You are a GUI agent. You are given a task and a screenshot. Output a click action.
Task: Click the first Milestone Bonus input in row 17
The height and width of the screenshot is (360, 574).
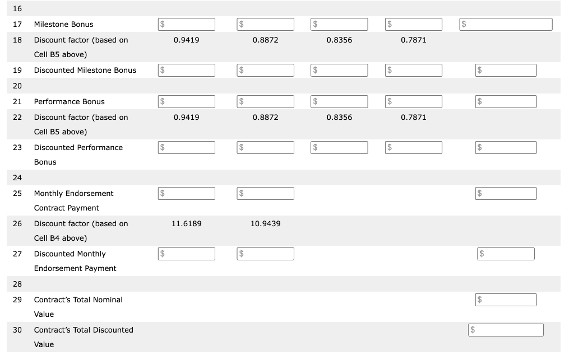186,25
